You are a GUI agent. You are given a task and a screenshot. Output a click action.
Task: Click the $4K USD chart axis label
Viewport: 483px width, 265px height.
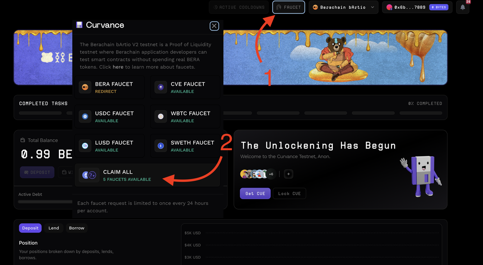click(192, 245)
